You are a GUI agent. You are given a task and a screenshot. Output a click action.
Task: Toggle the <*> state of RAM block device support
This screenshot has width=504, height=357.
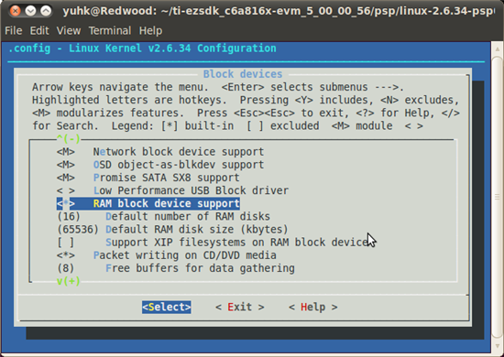[x=66, y=203]
